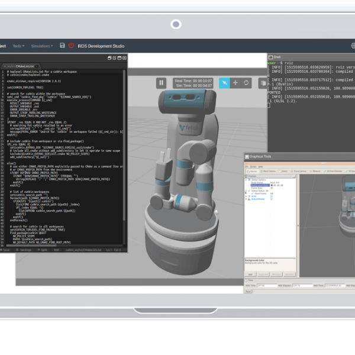
Task: Select the 2D Pose Estimate tool
Action: [333, 172]
